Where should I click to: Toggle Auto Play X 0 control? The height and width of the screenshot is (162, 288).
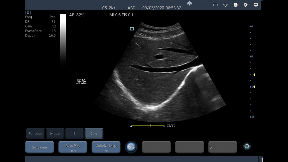73,147
